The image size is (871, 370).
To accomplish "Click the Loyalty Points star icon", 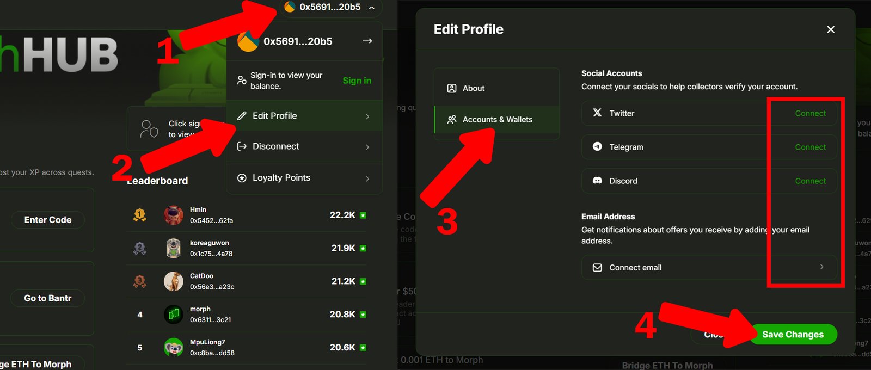I will pos(242,178).
